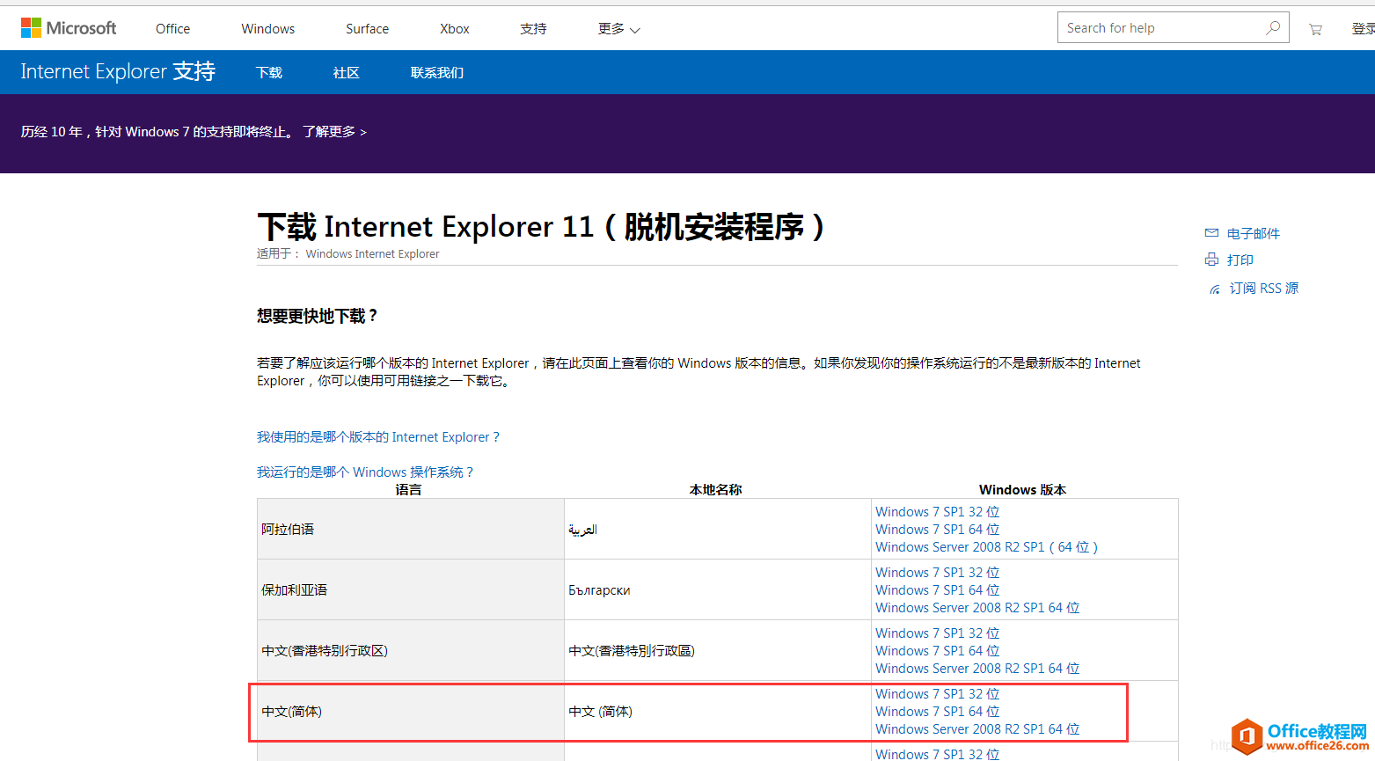Download Hong Kong Windows 7 SP1 32 位
This screenshot has height=761, width=1375.
pos(938,633)
